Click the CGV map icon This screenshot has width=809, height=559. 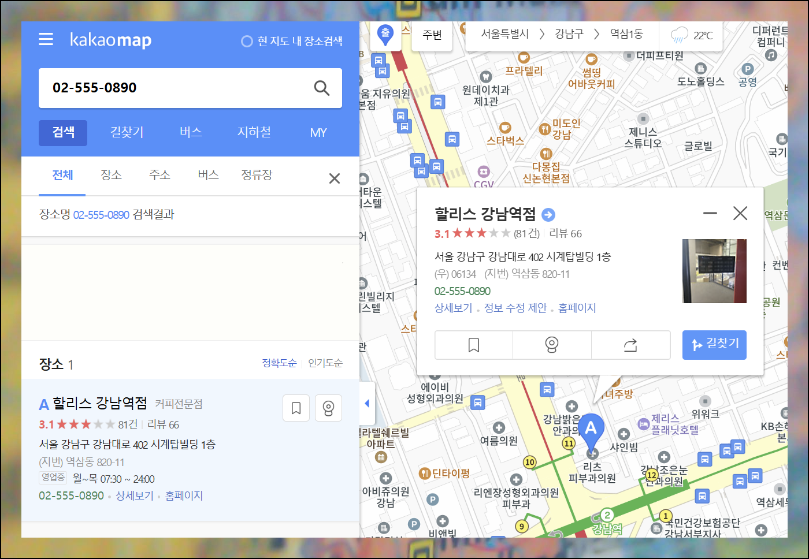tap(484, 172)
